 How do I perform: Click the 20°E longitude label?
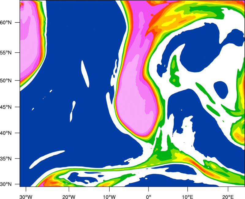pos(228,197)
